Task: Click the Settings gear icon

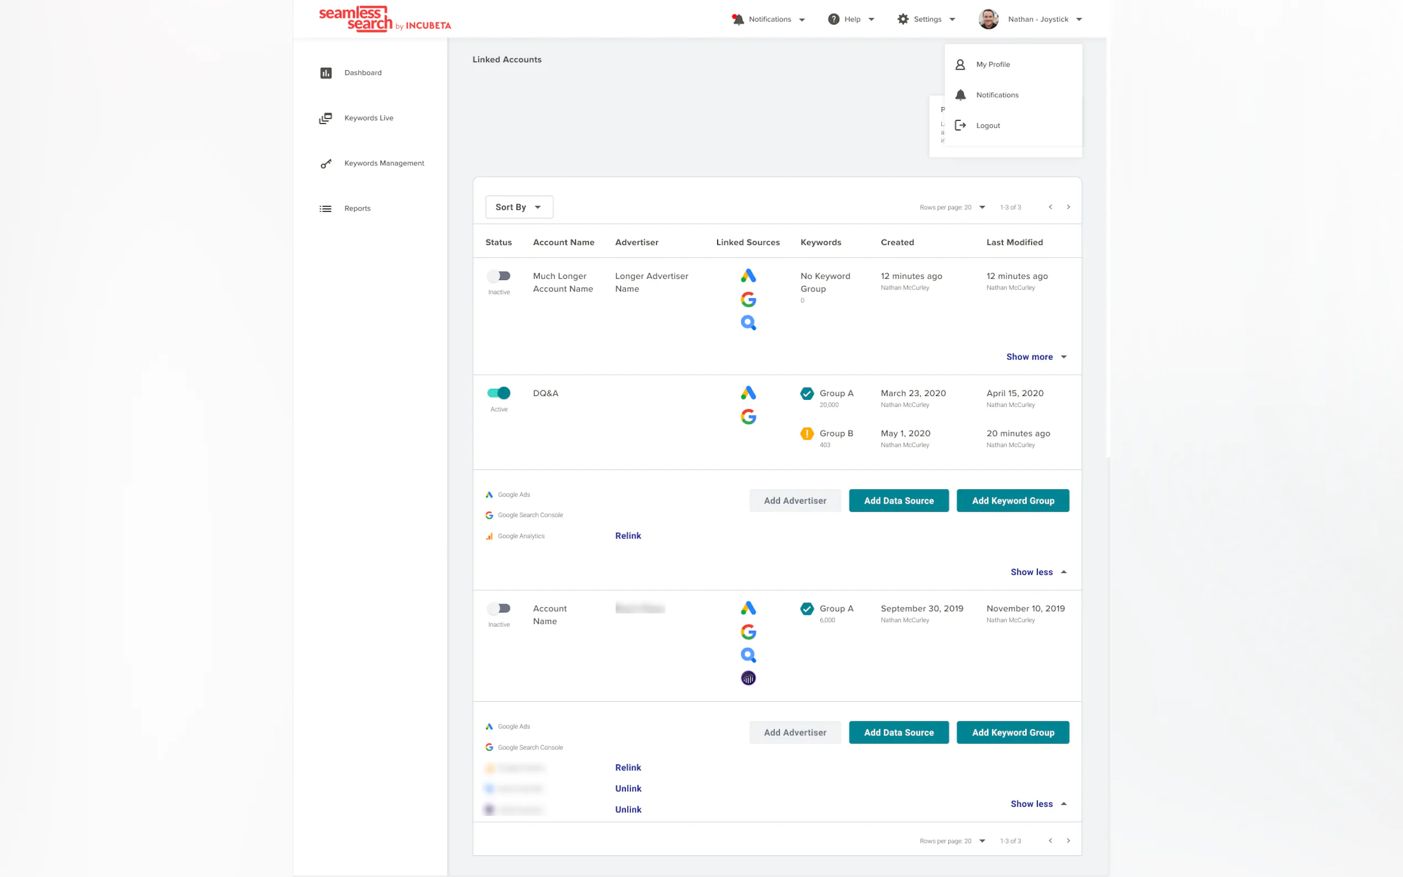Action: [903, 19]
